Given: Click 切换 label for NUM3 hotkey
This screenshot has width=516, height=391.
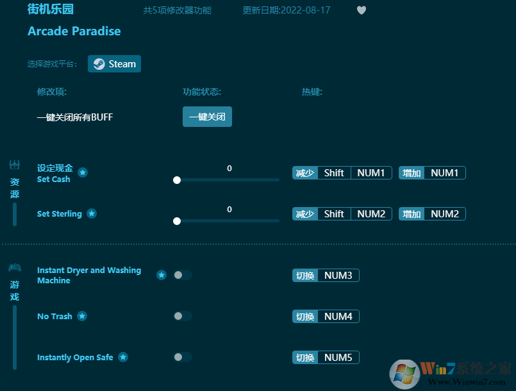Looking at the screenshot, I should 305,276.
